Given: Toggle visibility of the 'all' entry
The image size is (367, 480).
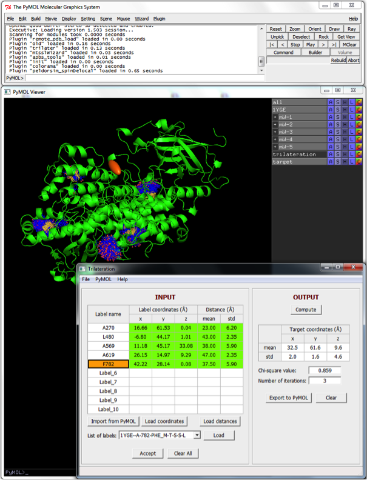Looking at the screenshot, I should coord(299,102).
